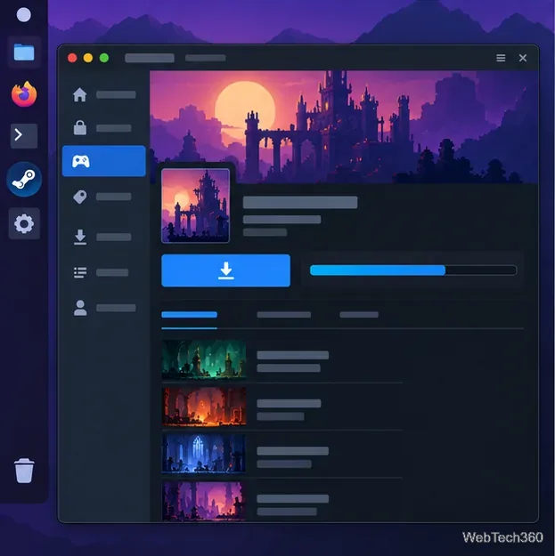Open the user profile sidebar item
This screenshot has width=555, height=556.
click(x=104, y=308)
